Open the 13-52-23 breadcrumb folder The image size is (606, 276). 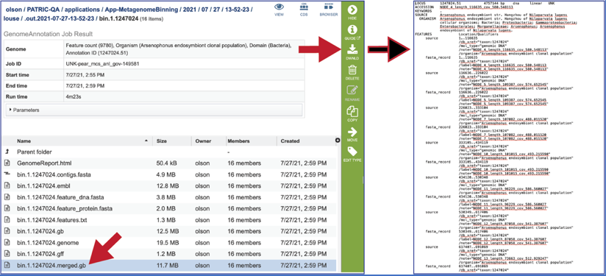tap(238, 10)
